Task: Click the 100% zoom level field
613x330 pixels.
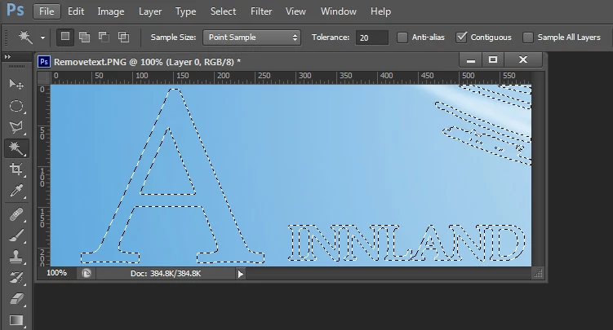Action: [56, 273]
